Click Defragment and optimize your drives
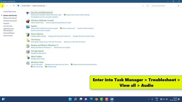The height and width of the screenshot is (102, 182). [57, 65]
